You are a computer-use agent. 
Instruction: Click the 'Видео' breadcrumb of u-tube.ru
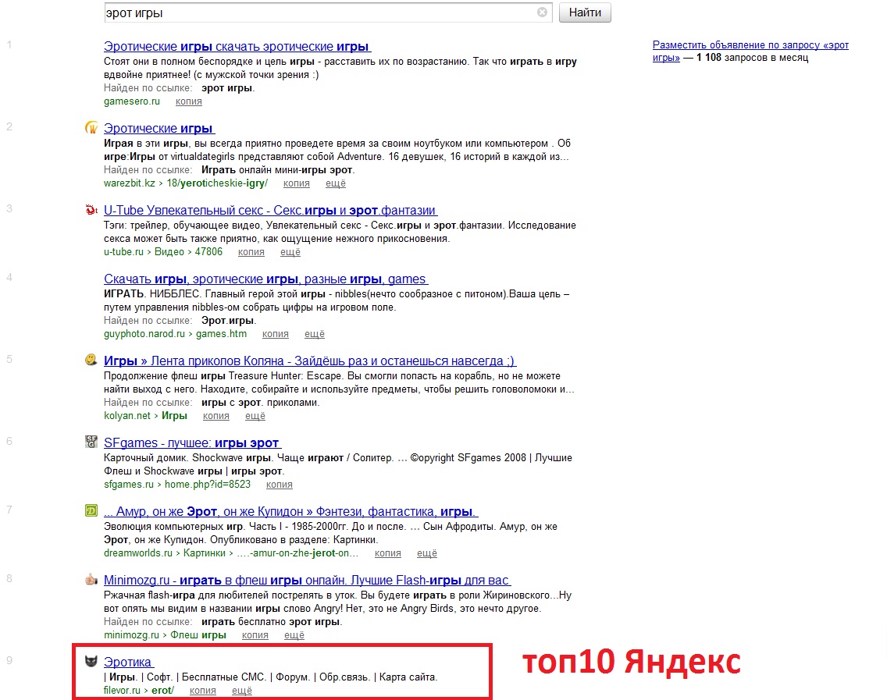169,251
